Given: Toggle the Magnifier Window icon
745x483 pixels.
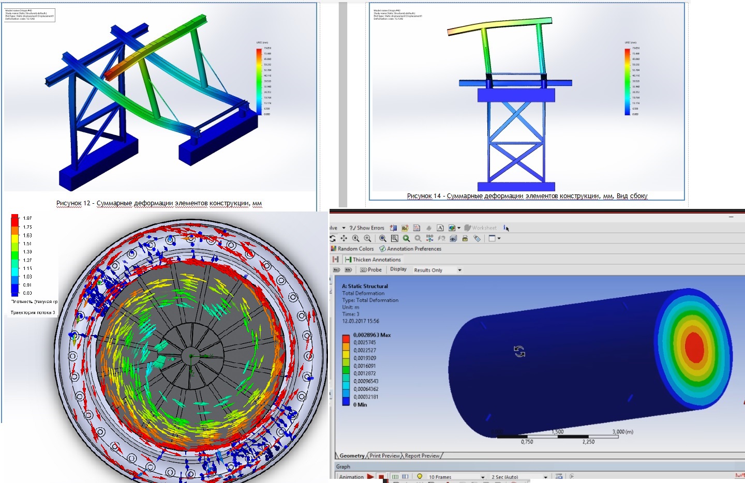Looking at the screenshot, I should [x=395, y=238].
